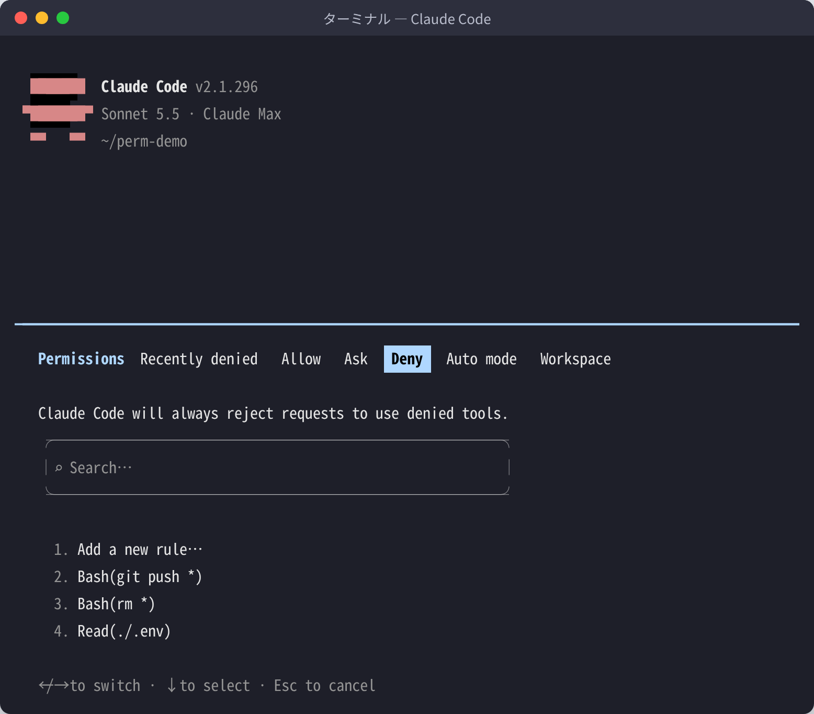This screenshot has width=814, height=714.
Task: Switch to the Auto mode tab
Action: pyautogui.click(x=481, y=359)
